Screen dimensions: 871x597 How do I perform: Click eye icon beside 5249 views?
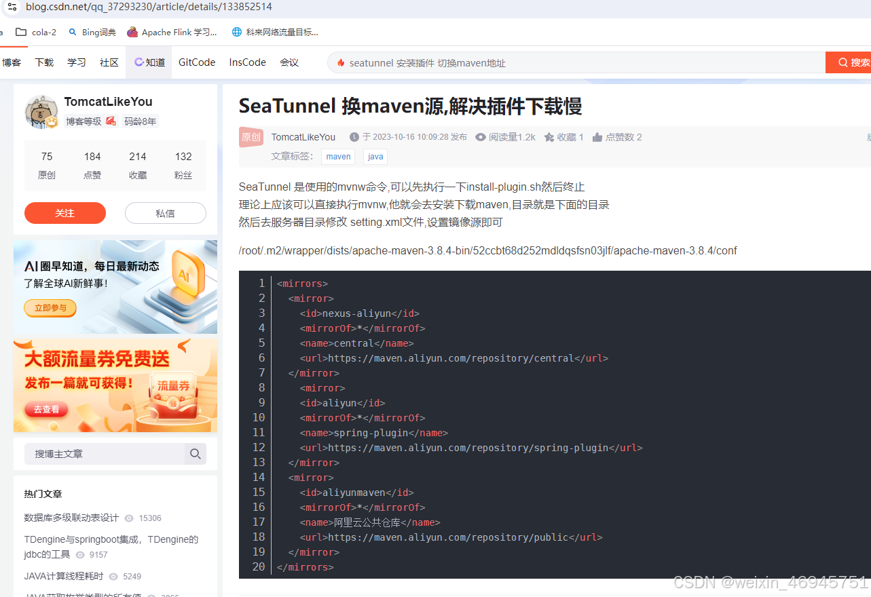click(x=113, y=577)
